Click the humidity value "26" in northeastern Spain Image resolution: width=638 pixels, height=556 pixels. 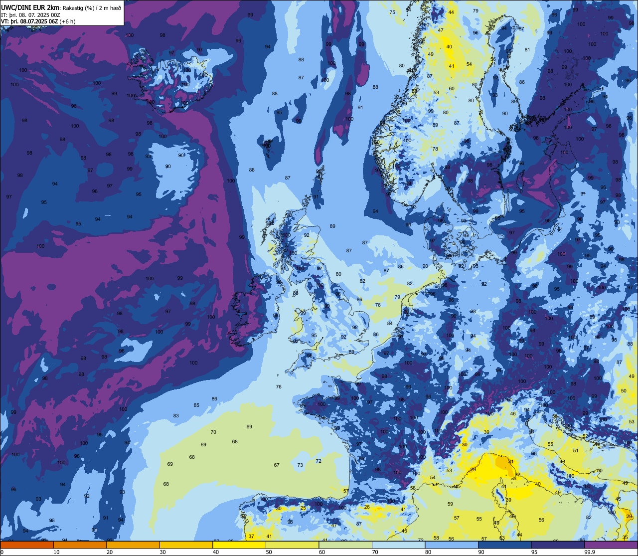pyautogui.click(x=367, y=507)
